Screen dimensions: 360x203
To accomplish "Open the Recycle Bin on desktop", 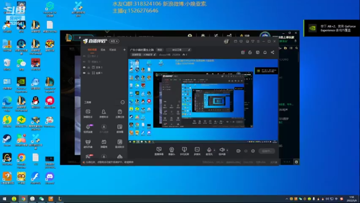I will [x=7, y=65].
